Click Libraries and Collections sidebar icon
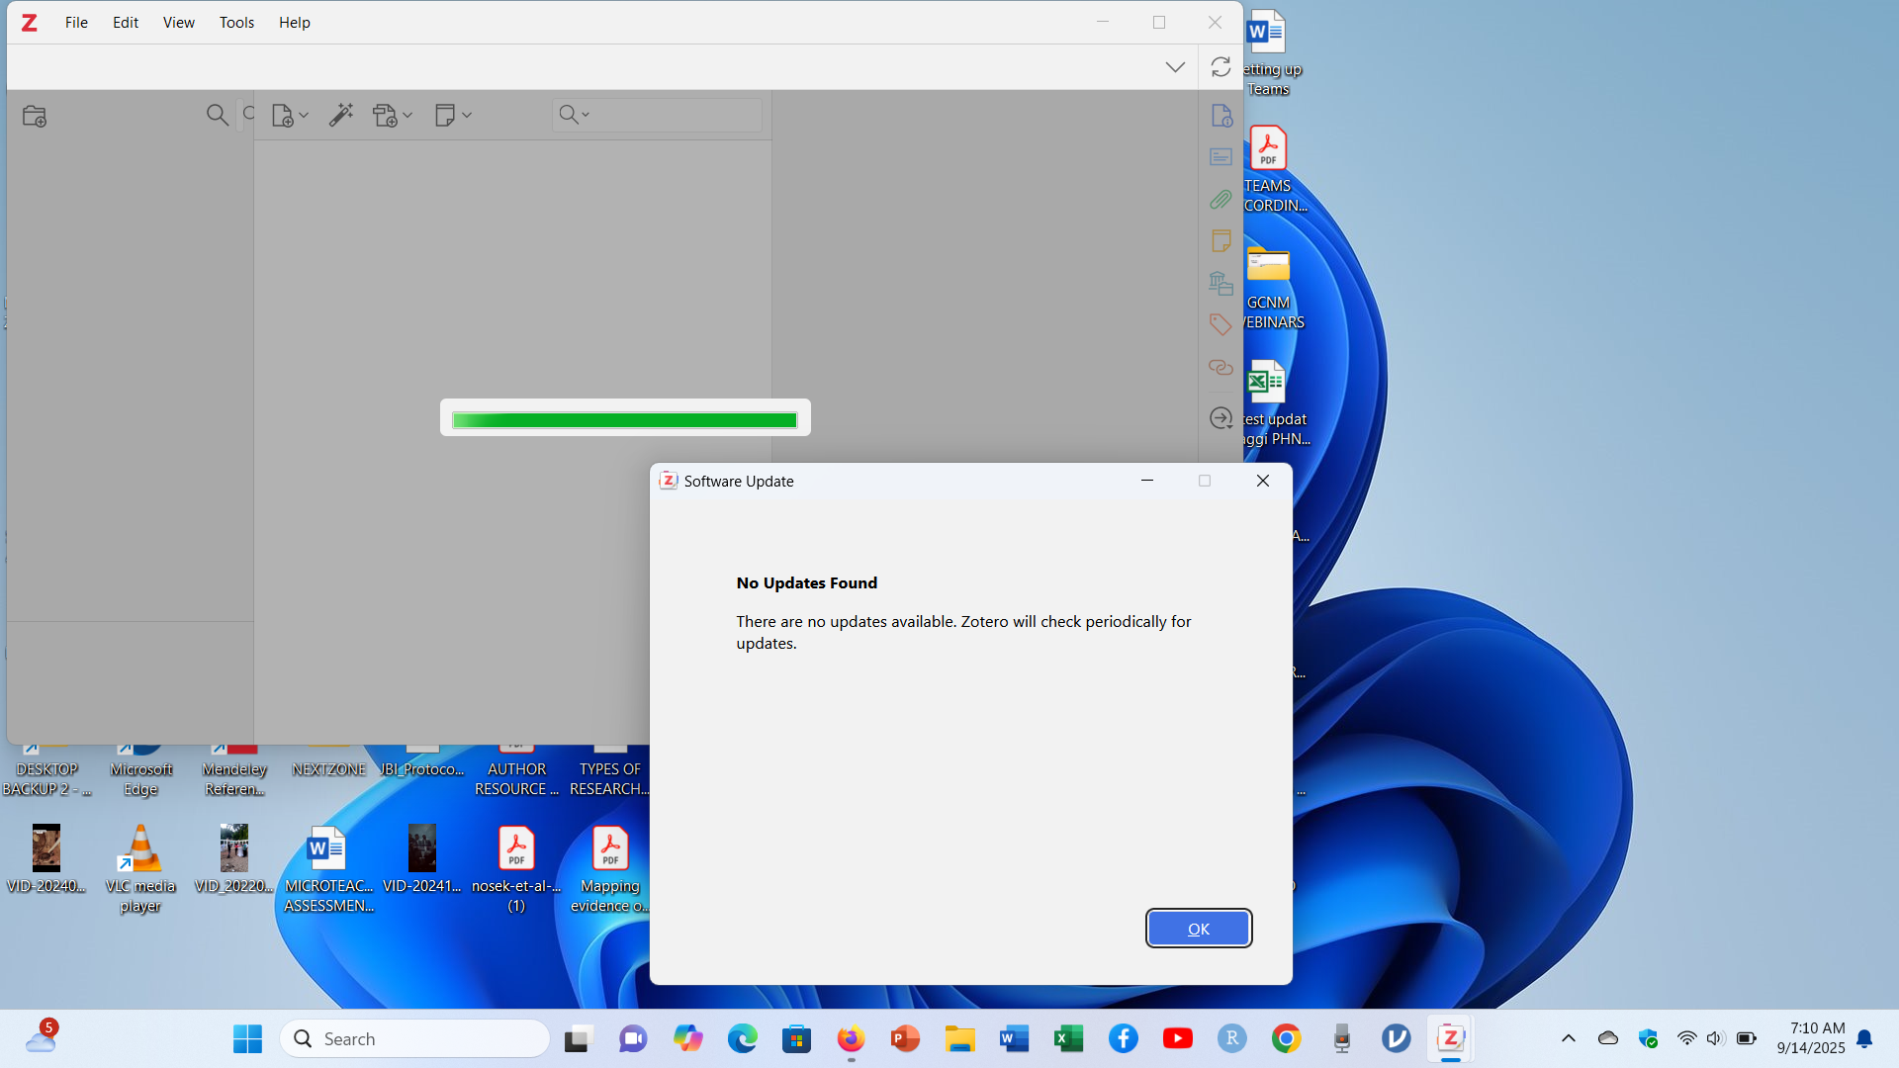Image resolution: width=1899 pixels, height=1068 pixels. click(1221, 283)
